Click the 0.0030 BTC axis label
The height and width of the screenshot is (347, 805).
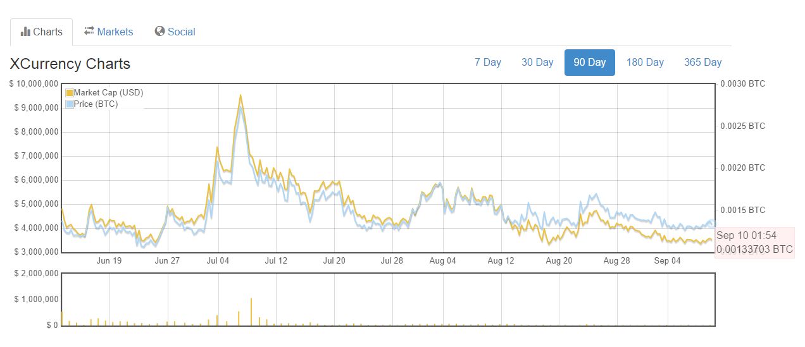pyautogui.click(x=743, y=83)
